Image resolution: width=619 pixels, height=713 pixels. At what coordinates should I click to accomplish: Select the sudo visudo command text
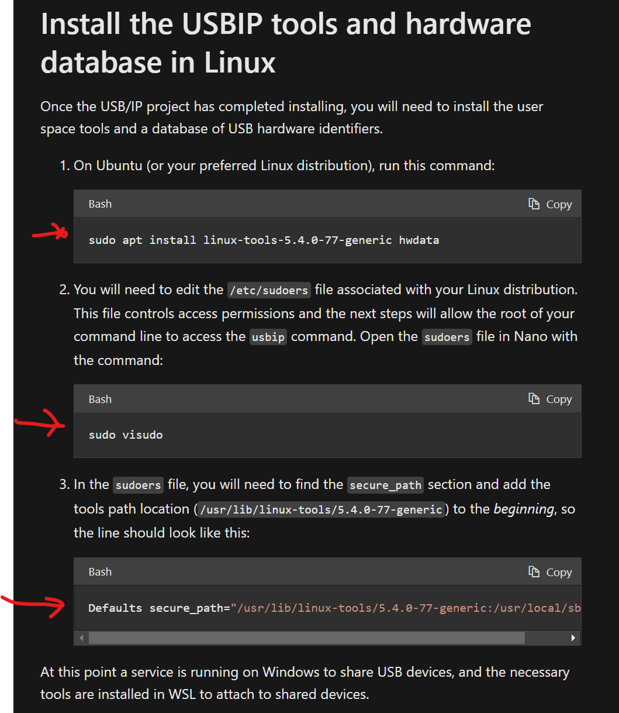pyautogui.click(x=126, y=435)
